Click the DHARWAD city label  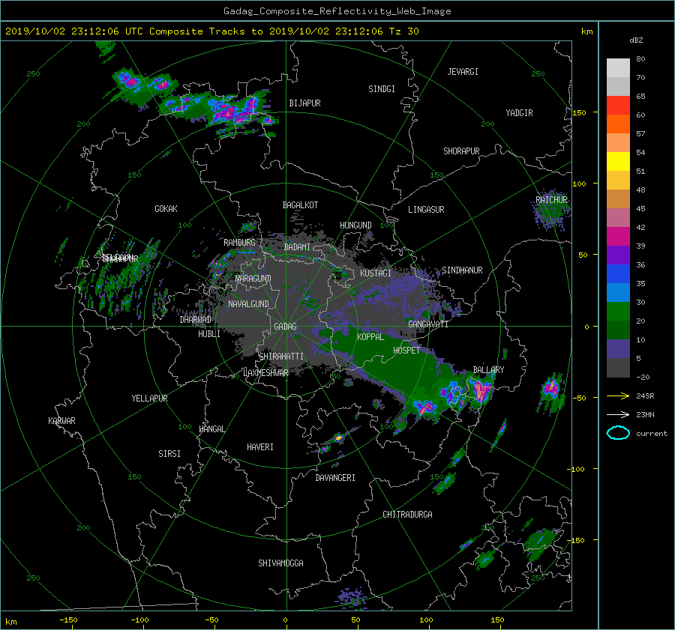coord(196,320)
